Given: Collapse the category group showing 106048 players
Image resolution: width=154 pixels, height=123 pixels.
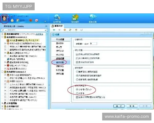Looking at the screenshot, I should click(2, 72).
